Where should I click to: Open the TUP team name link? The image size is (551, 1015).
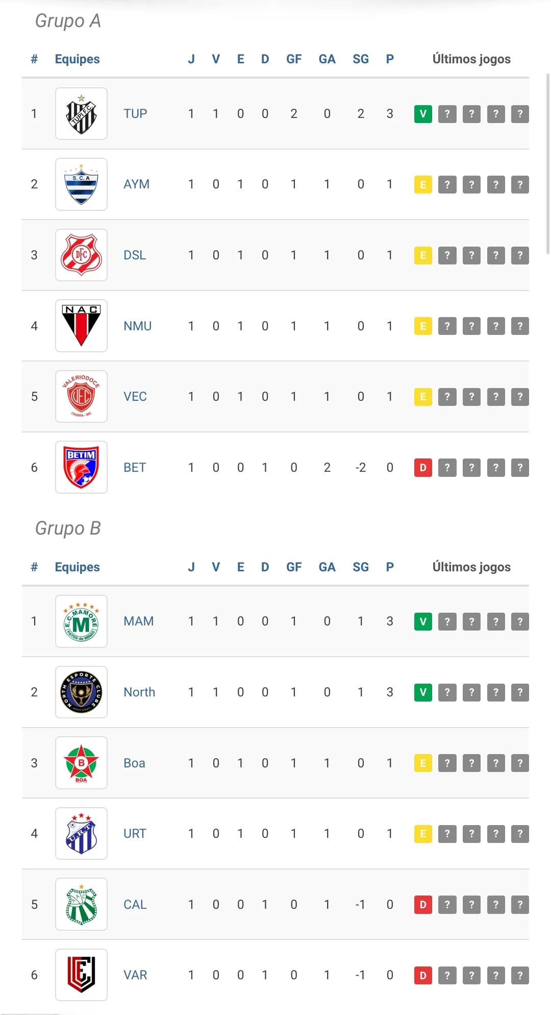135,113
